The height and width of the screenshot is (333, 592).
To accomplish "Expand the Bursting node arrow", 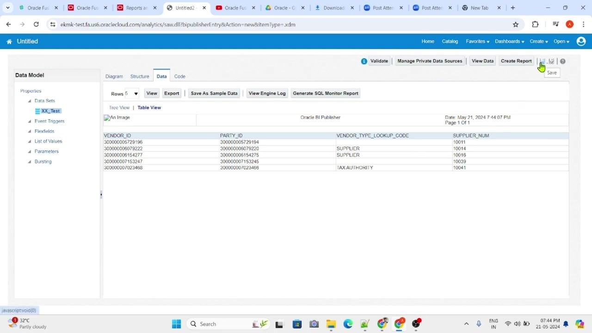I will tap(30, 162).
